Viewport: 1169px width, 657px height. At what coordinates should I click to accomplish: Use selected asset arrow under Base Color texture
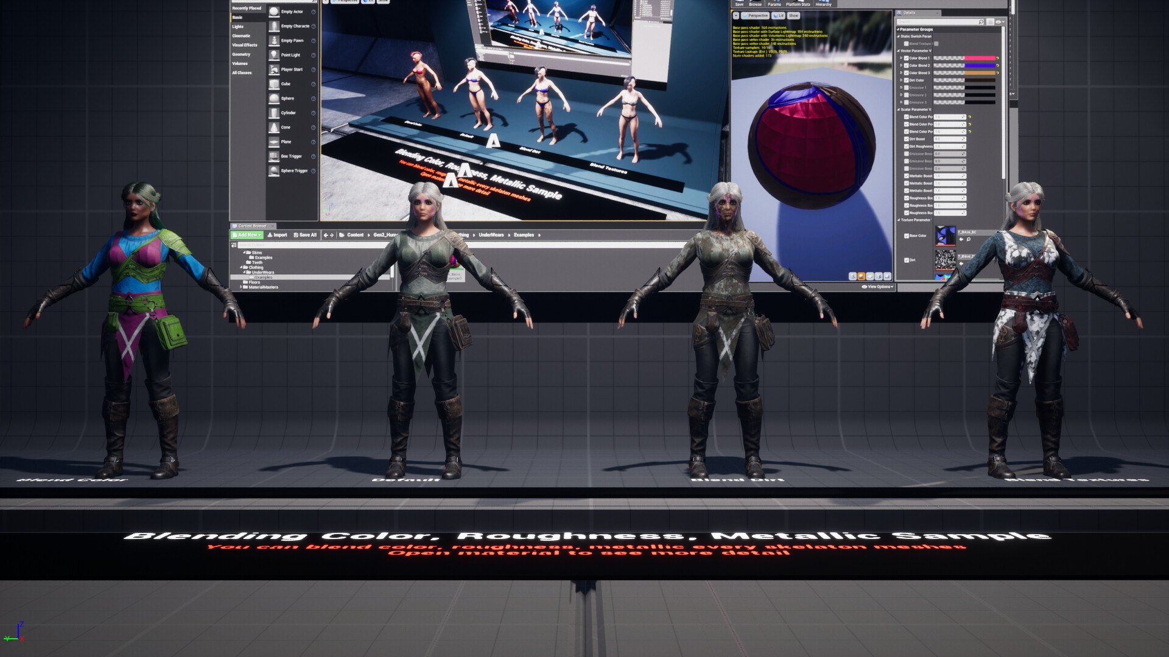click(961, 239)
